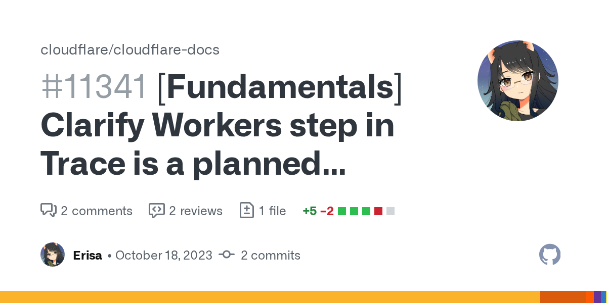Open the large round profile avatar

[517, 81]
